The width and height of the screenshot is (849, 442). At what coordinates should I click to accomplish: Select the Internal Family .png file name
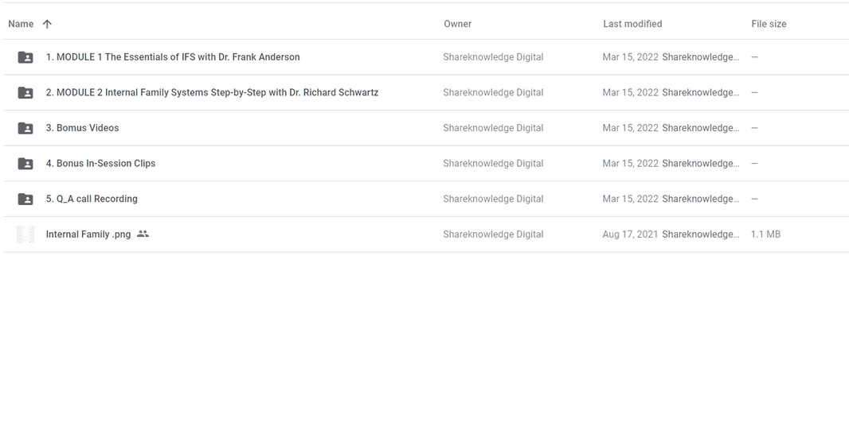pos(88,235)
